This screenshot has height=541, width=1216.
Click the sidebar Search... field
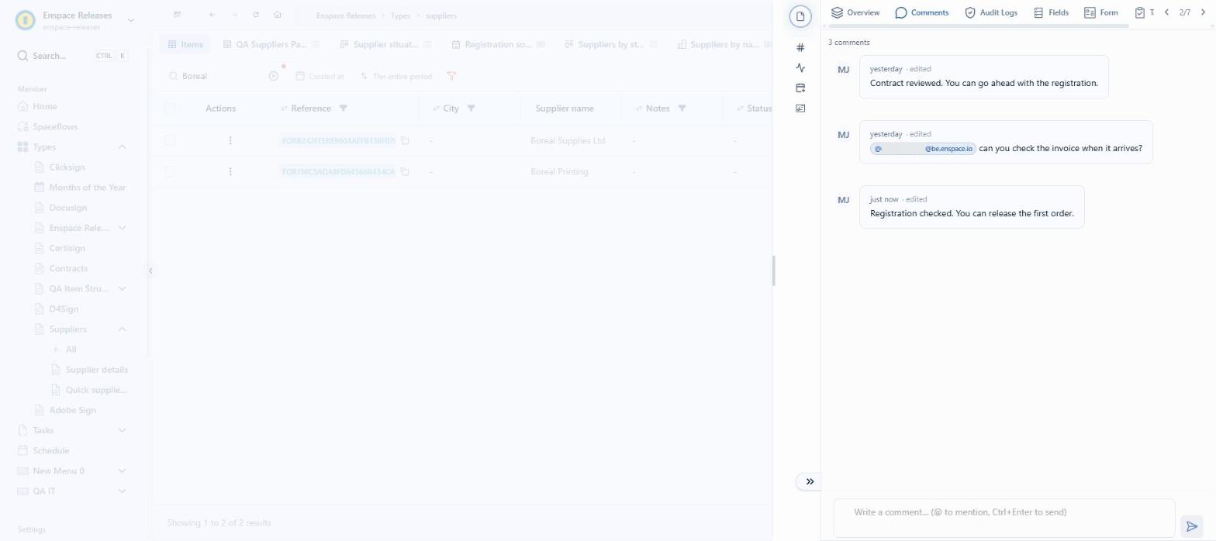(x=73, y=56)
